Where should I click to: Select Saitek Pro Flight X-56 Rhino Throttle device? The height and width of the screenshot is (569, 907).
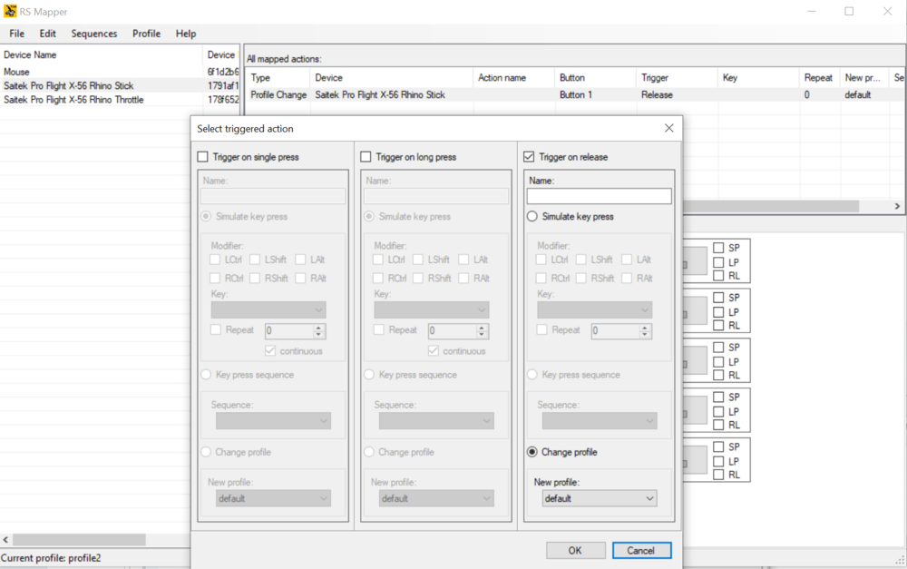[x=120, y=100]
